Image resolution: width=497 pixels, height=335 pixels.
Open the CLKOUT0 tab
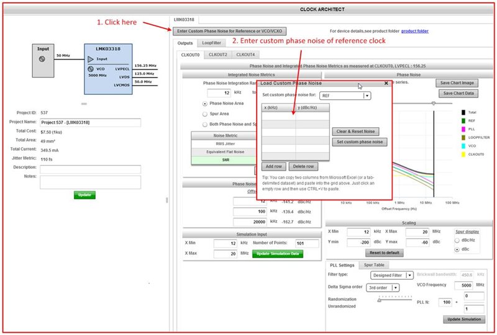click(x=190, y=55)
